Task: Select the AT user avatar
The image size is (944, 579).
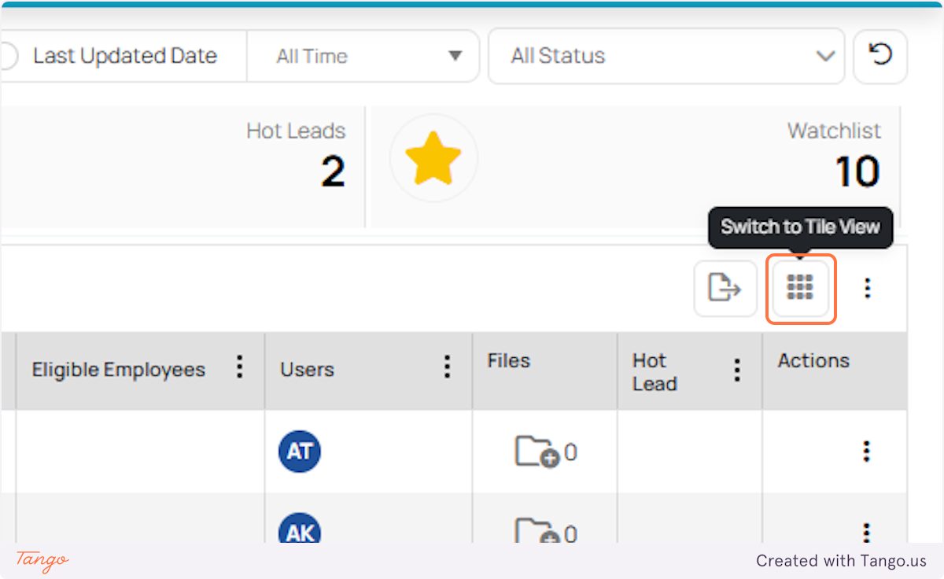Action: (x=300, y=452)
